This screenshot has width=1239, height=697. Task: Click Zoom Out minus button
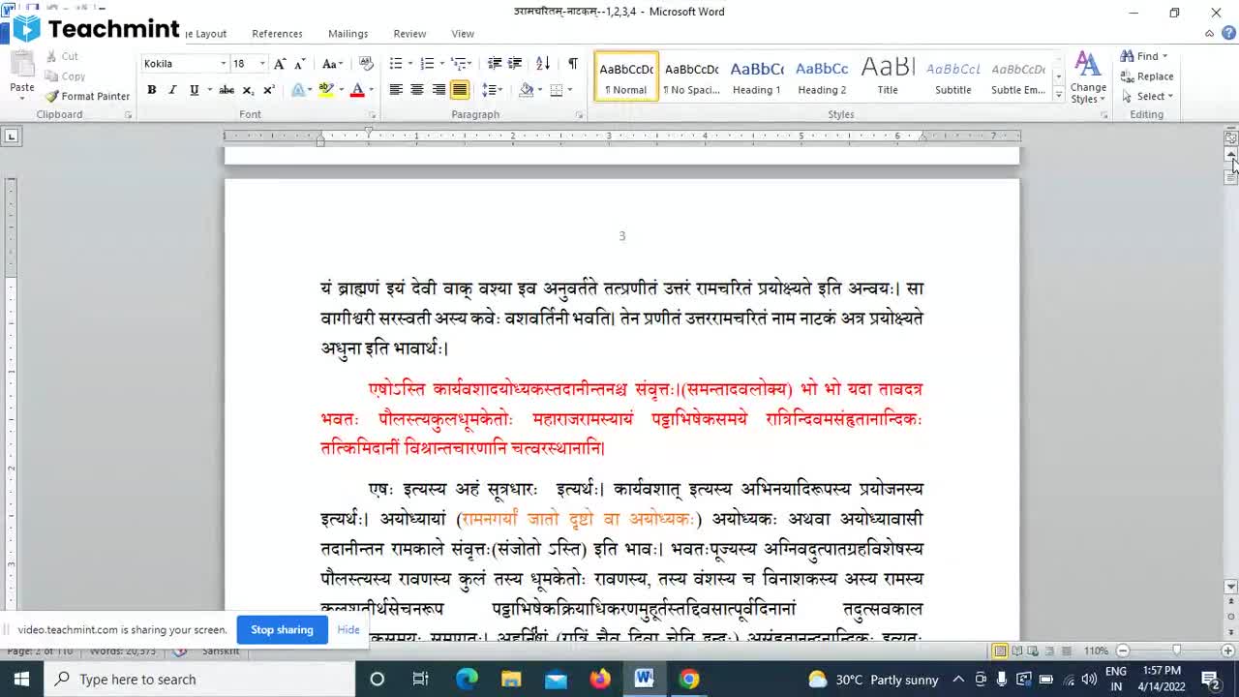click(1123, 651)
